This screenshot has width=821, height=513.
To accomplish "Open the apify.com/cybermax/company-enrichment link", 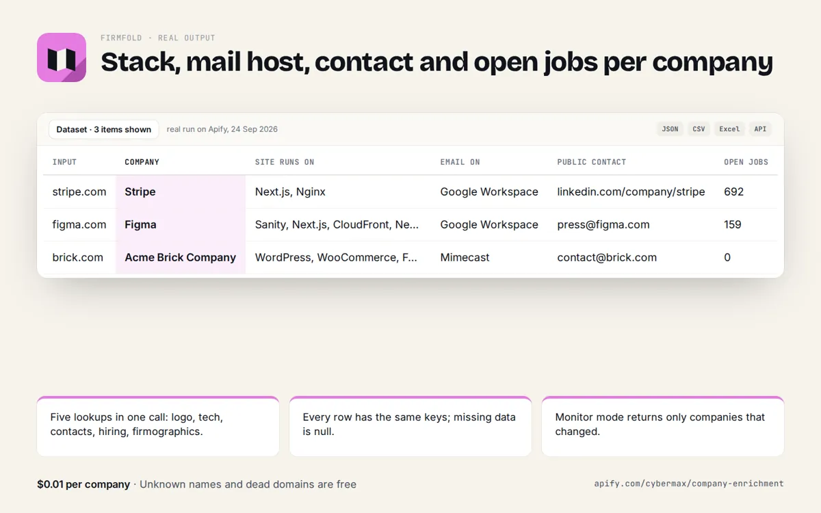I will (x=689, y=484).
